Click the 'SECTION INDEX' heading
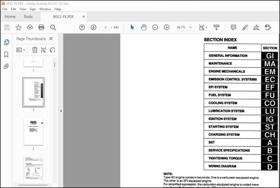This screenshot has height=188, width=280. (220, 40)
